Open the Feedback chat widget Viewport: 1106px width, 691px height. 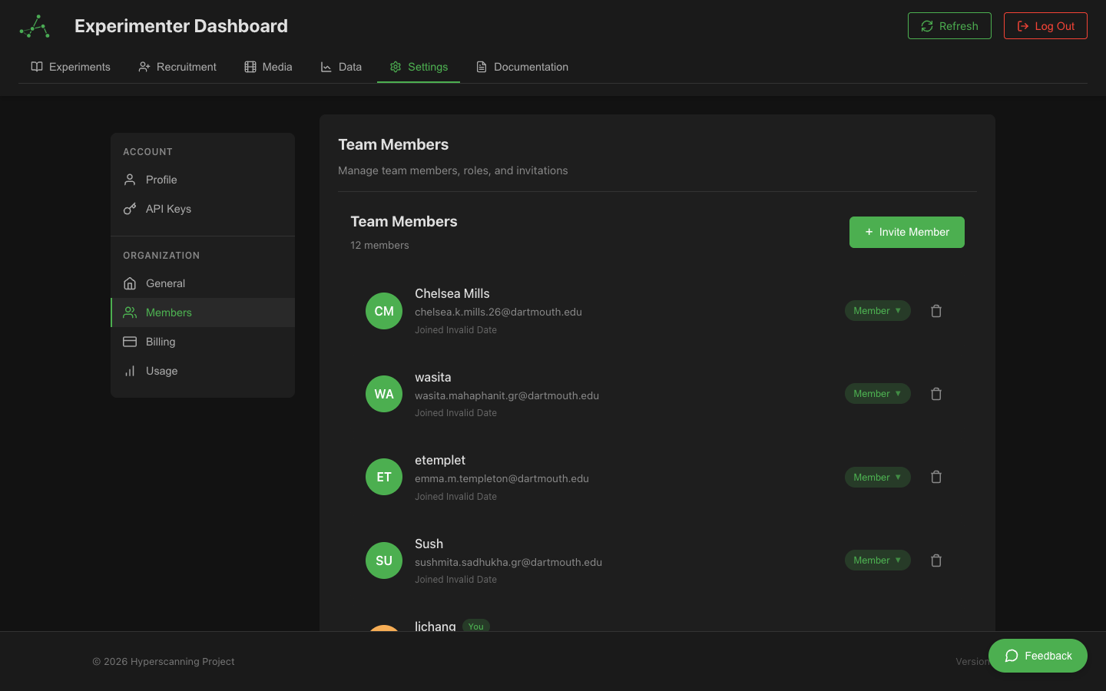(1038, 656)
